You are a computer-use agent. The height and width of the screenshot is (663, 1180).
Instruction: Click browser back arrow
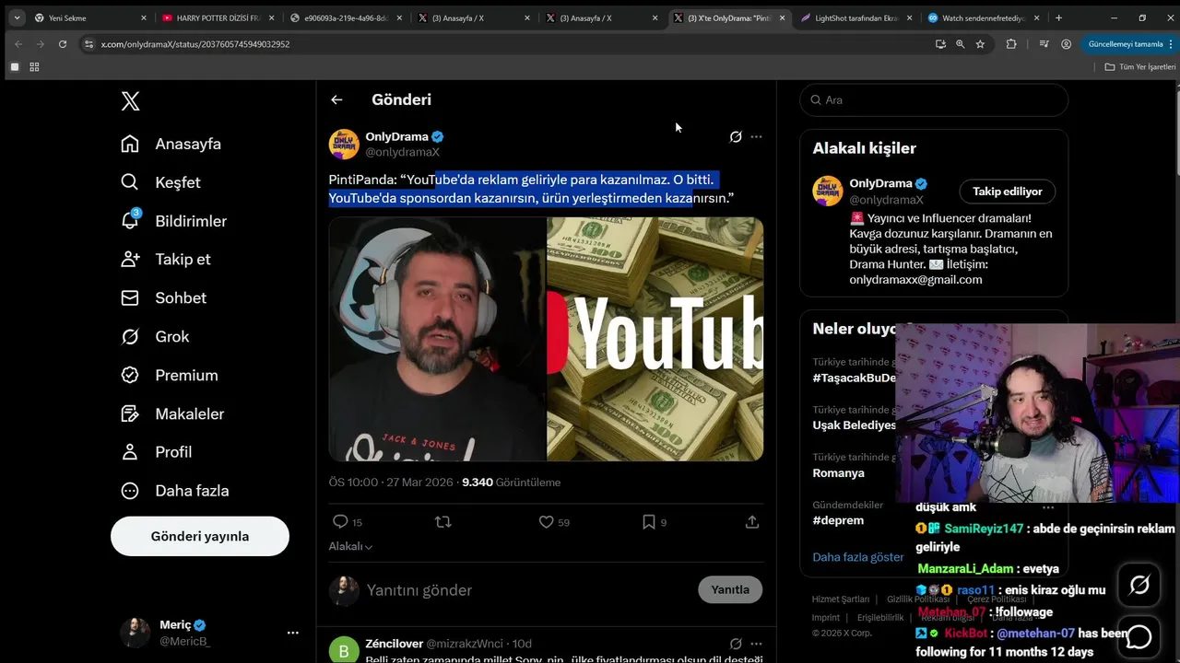click(x=18, y=43)
